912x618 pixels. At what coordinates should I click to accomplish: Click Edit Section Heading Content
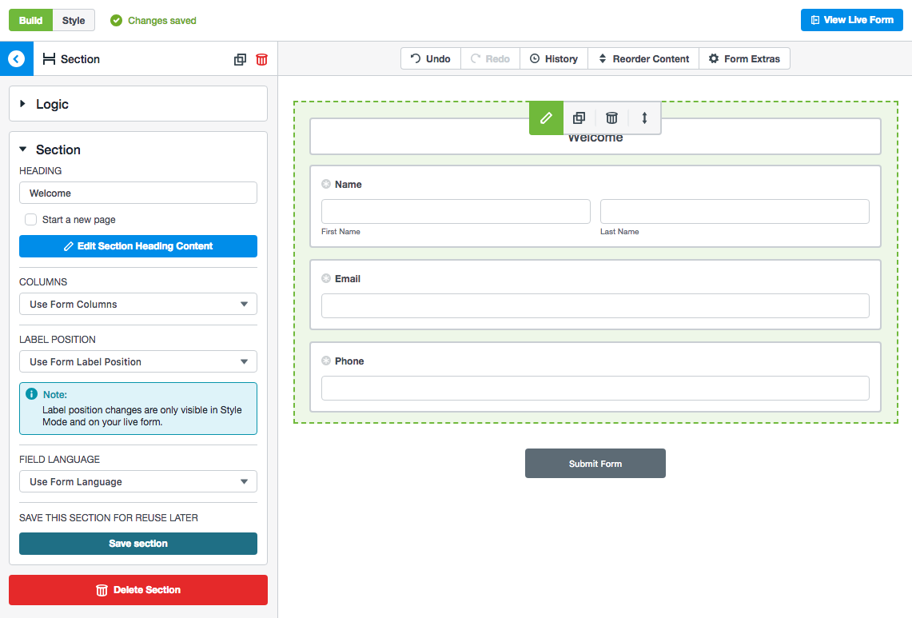coord(137,246)
